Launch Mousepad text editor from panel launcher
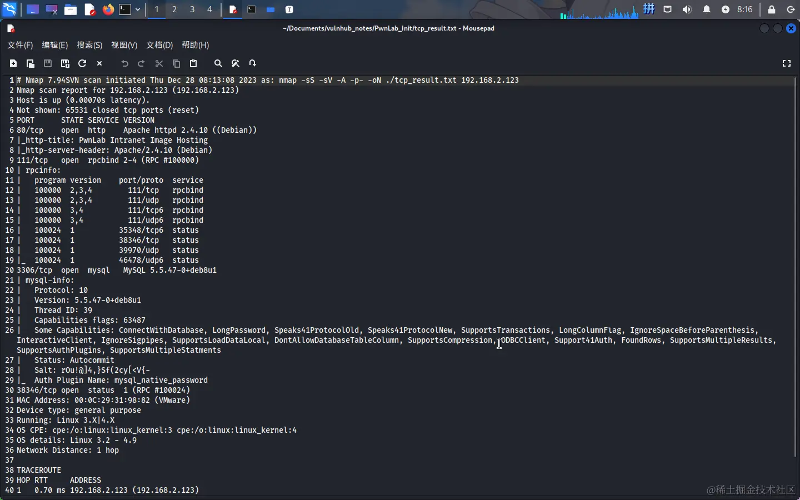 pyautogui.click(x=89, y=9)
